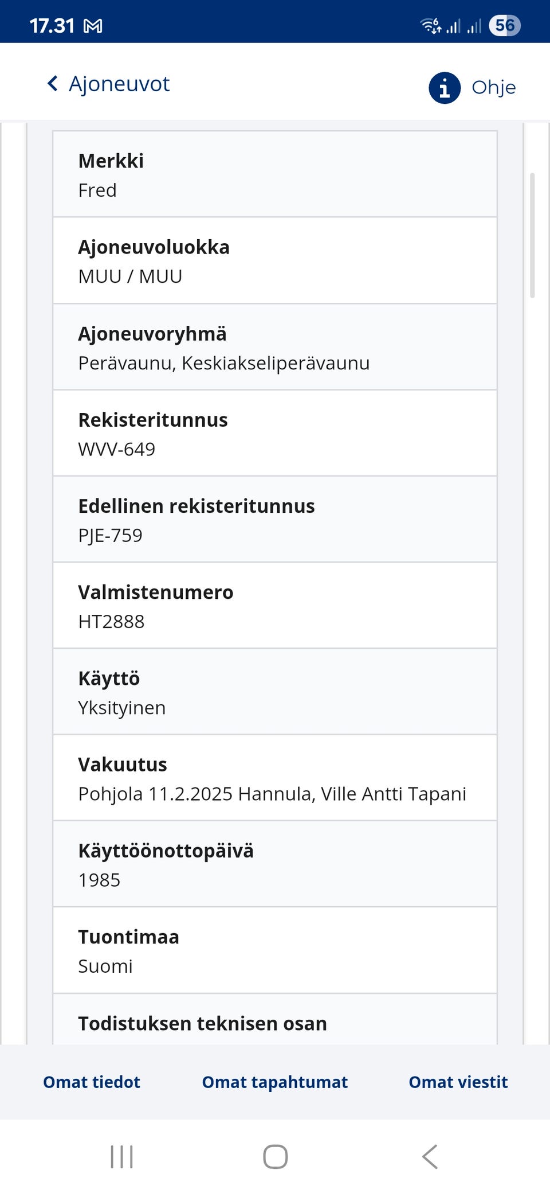550x1193 pixels.
Task: Tap the mobile signal strength bars
Action: tap(455, 25)
